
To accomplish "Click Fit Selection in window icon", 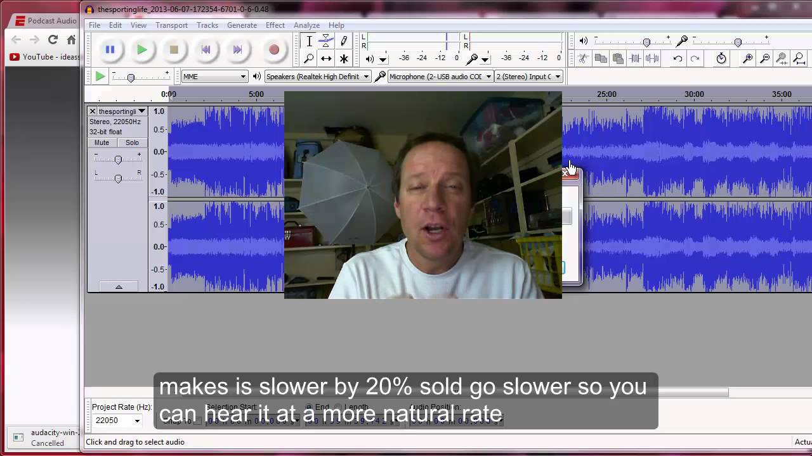I will (782, 58).
